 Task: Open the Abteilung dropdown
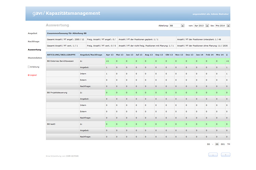(177, 26)
